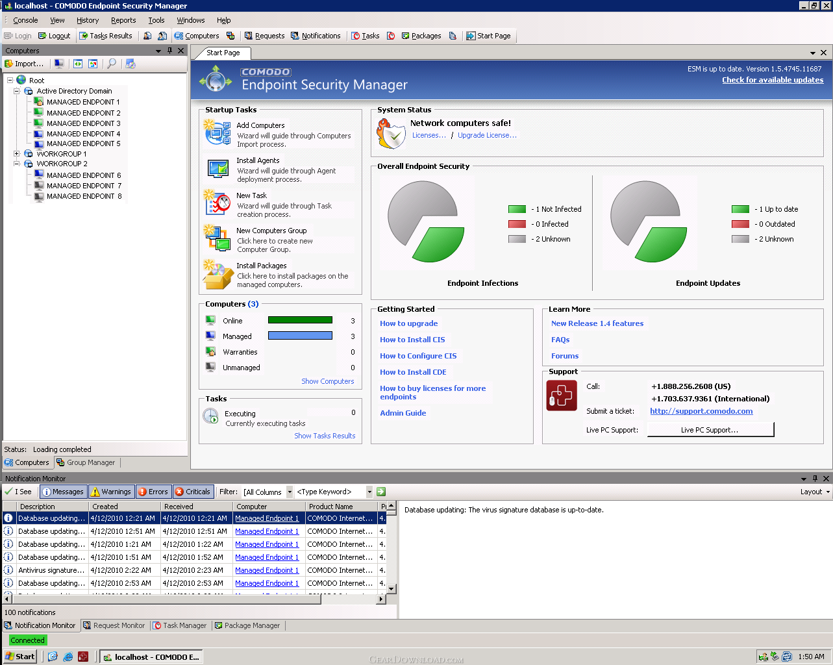Switch to the Package Manager tab

247,625
